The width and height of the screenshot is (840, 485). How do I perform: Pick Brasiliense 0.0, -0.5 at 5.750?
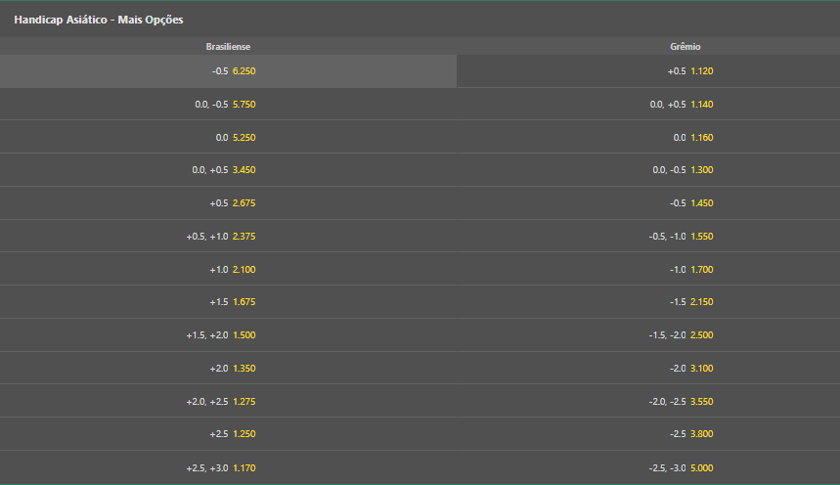pyautogui.click(x=228, y=104)
